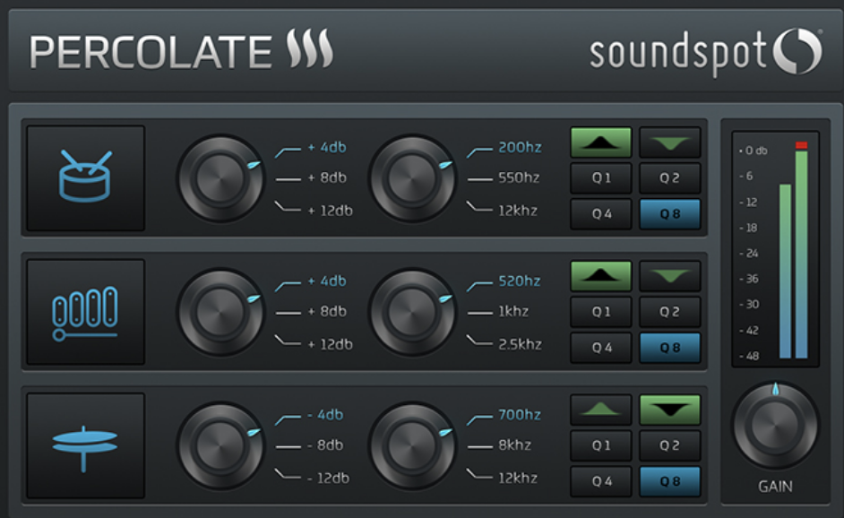Viewport: 844px width, 518px height.
Task: Select 12khz in the cymbal row
Action: (x=518, y=479)
